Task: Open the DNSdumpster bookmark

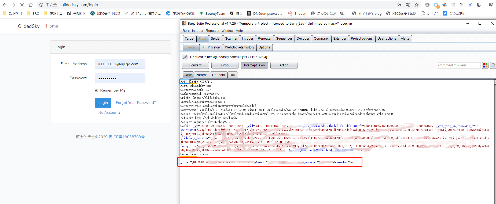Action: 264,13
